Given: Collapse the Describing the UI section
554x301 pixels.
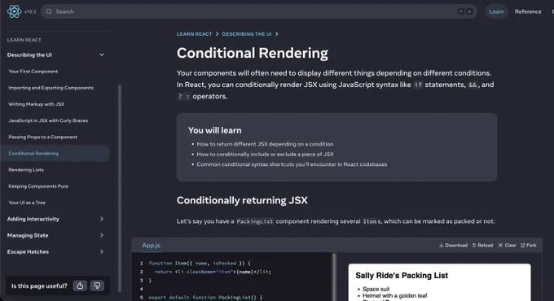Looking at the screenshot, I should pos(56,55).
